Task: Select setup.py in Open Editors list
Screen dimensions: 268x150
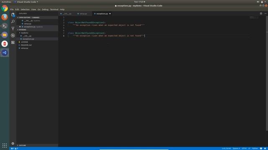Action: point(37,24)
